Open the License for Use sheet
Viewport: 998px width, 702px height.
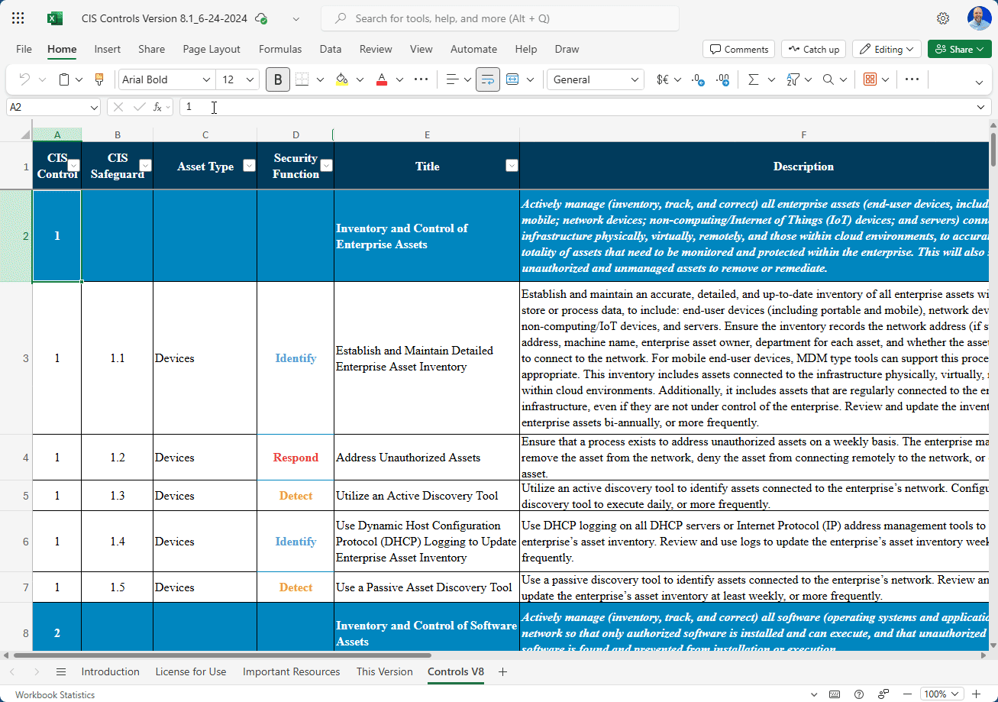coord(191,672)
